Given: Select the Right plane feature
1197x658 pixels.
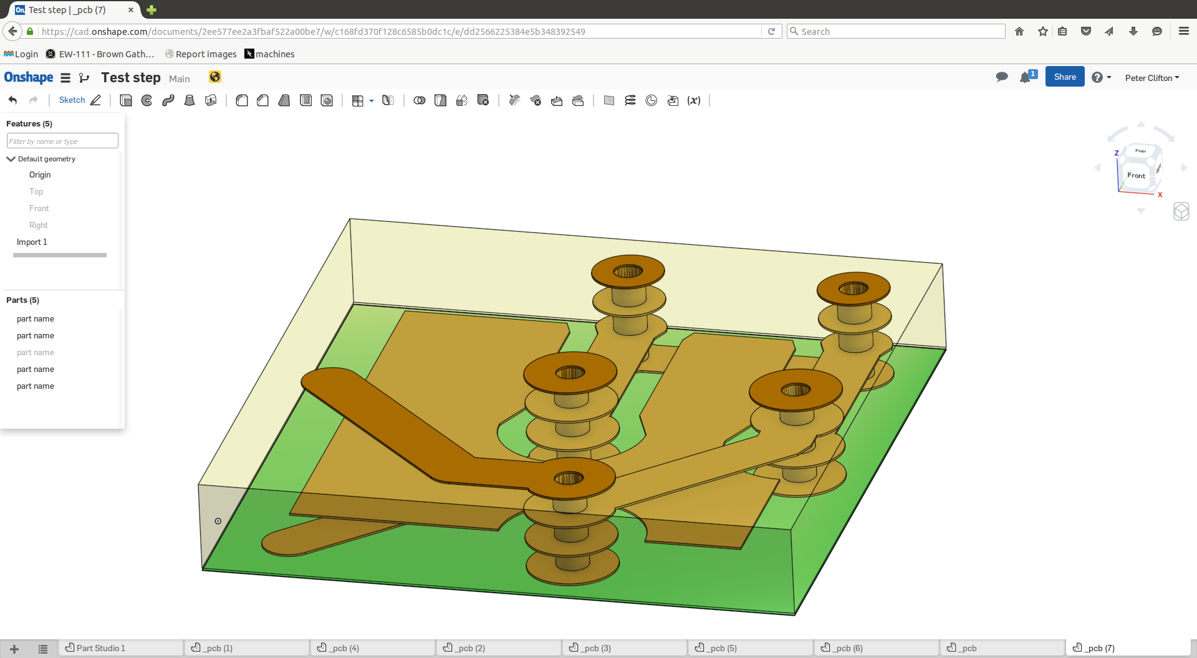Looking at the screenshot, I should click(x=38, y=226).
